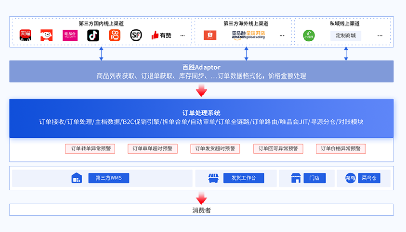Click the 定制商城 button

pos(346,35)
